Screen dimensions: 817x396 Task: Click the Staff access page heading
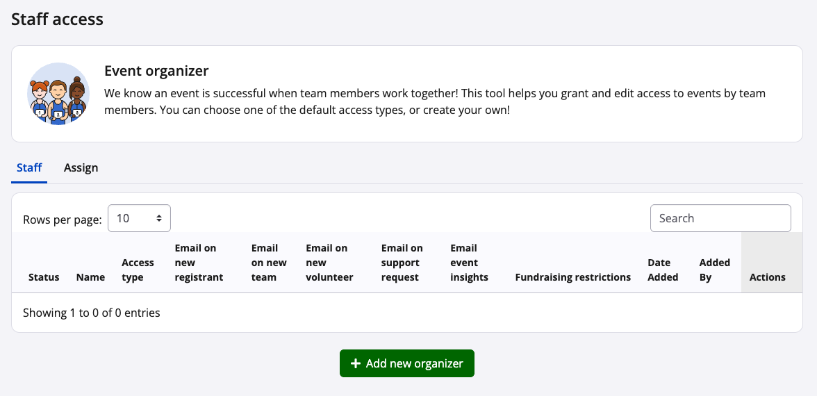click(x=57, y=19)
